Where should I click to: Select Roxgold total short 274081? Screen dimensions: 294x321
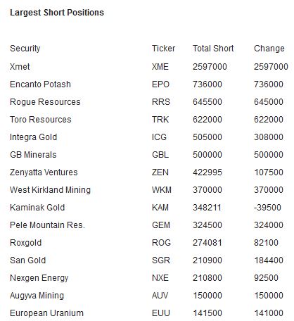tap(207, 243)
